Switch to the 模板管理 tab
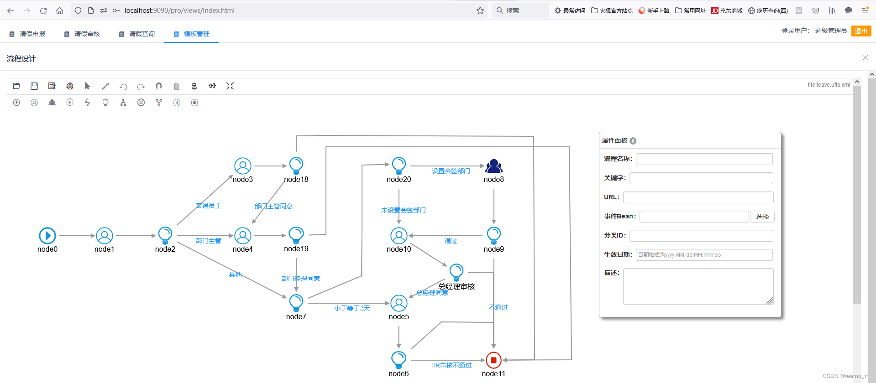Image resolution: width=876 pixels, height=383 pixels. tap(192, 34)
